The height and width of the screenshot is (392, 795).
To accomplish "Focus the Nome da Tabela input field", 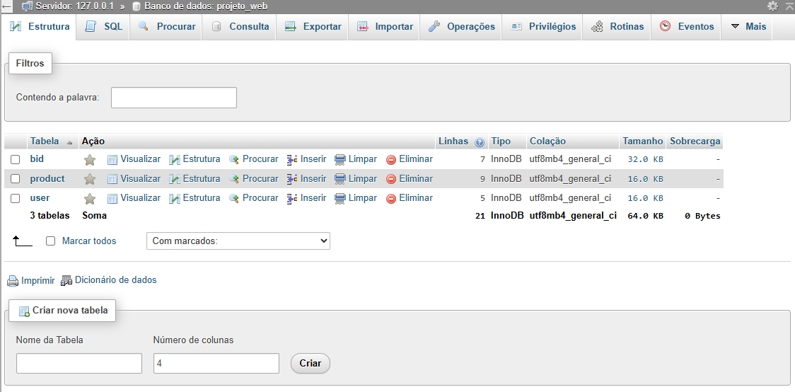I will pyautogui.click(x=79, y=363).
